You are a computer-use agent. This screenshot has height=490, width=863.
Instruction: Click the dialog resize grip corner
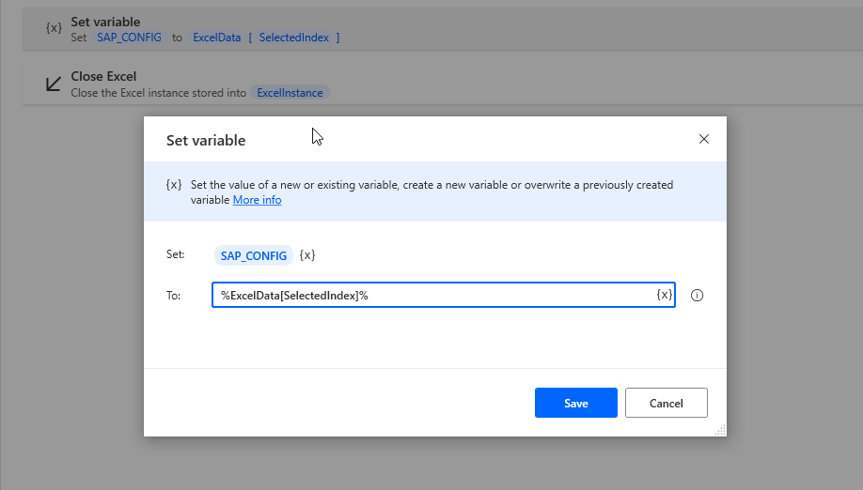[x=720, y=430]
